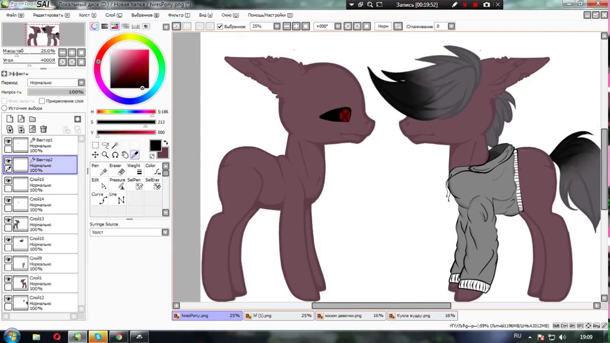Click the toolbar zoom in plus button
Image resolution: width=610 pixels, height=343 pixels.
[296, 26]
